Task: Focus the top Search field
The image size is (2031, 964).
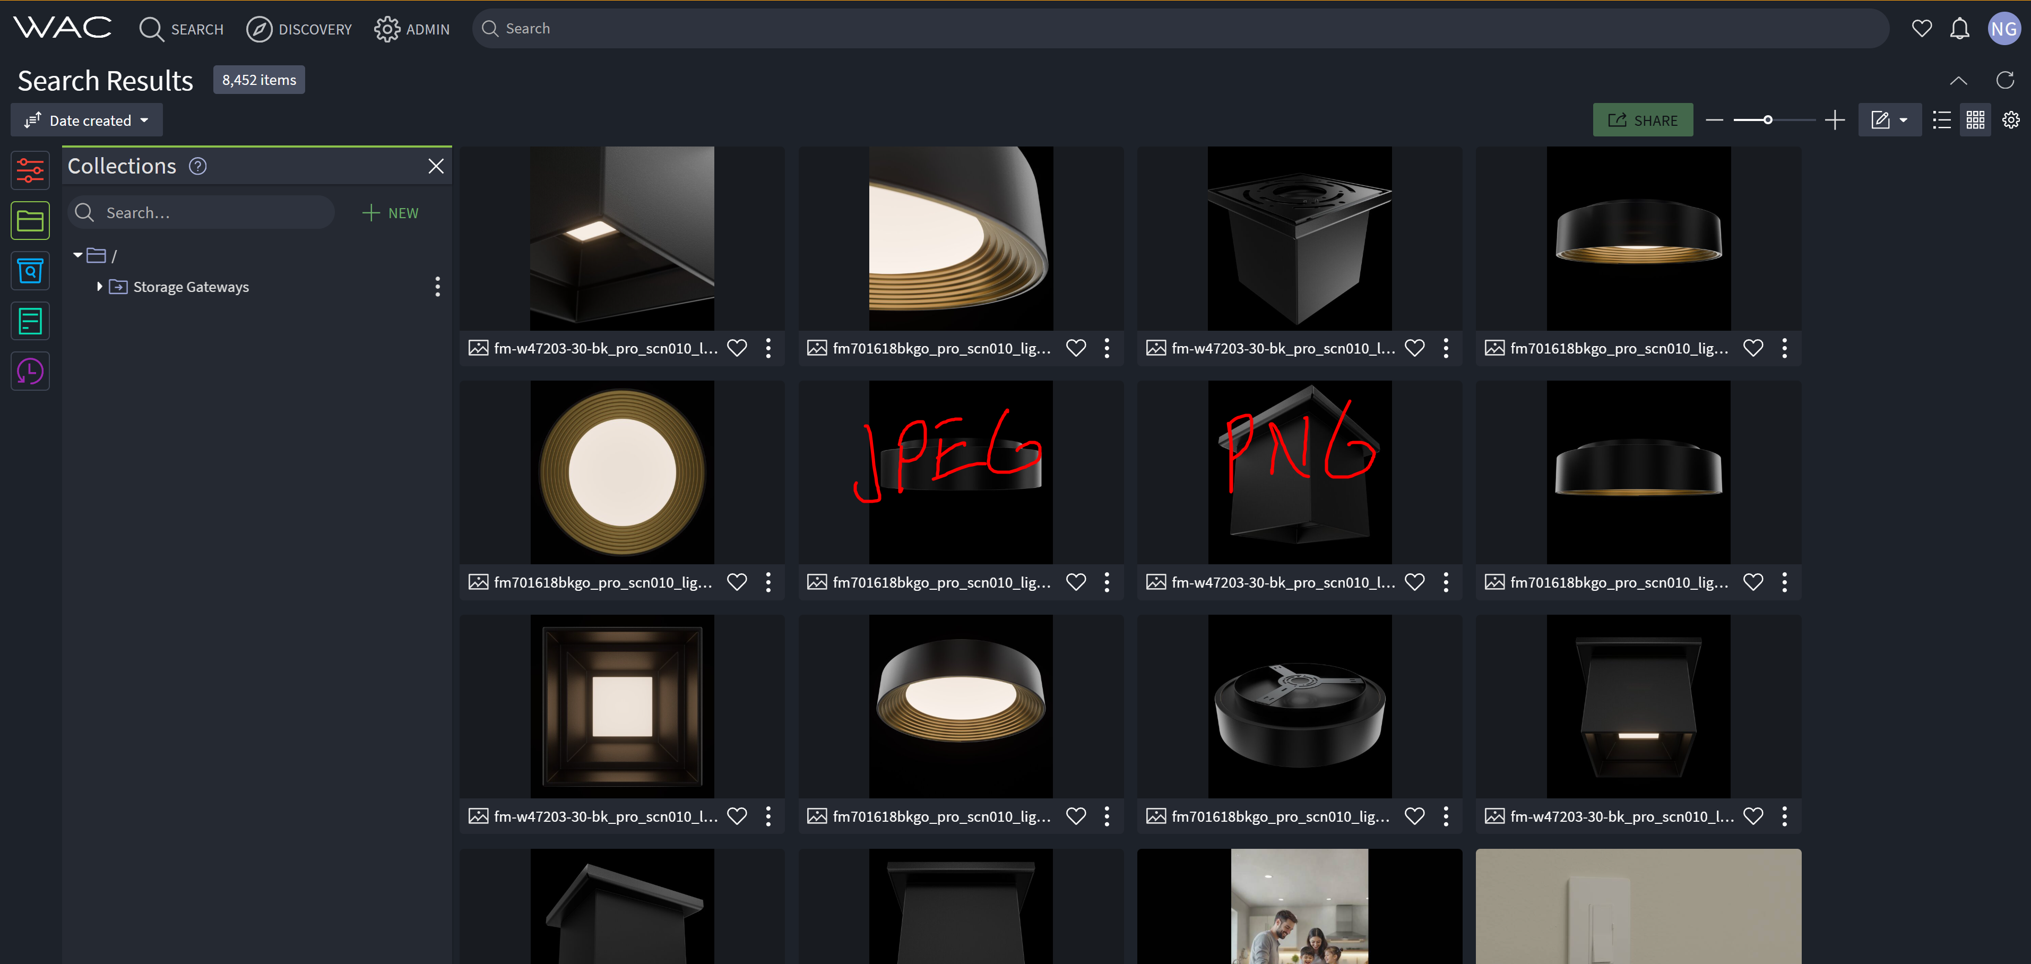Action: point(1180,28)
